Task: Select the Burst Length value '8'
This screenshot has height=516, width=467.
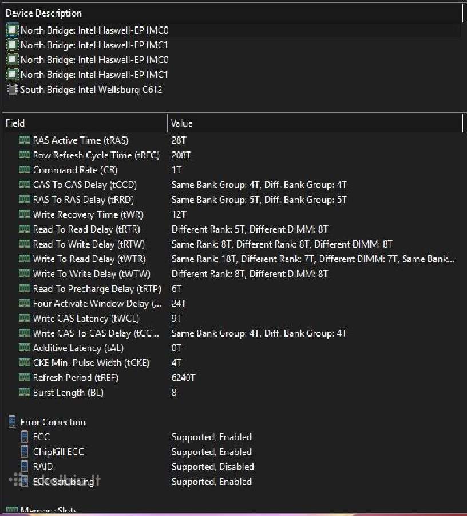Action: coord(174,392)
